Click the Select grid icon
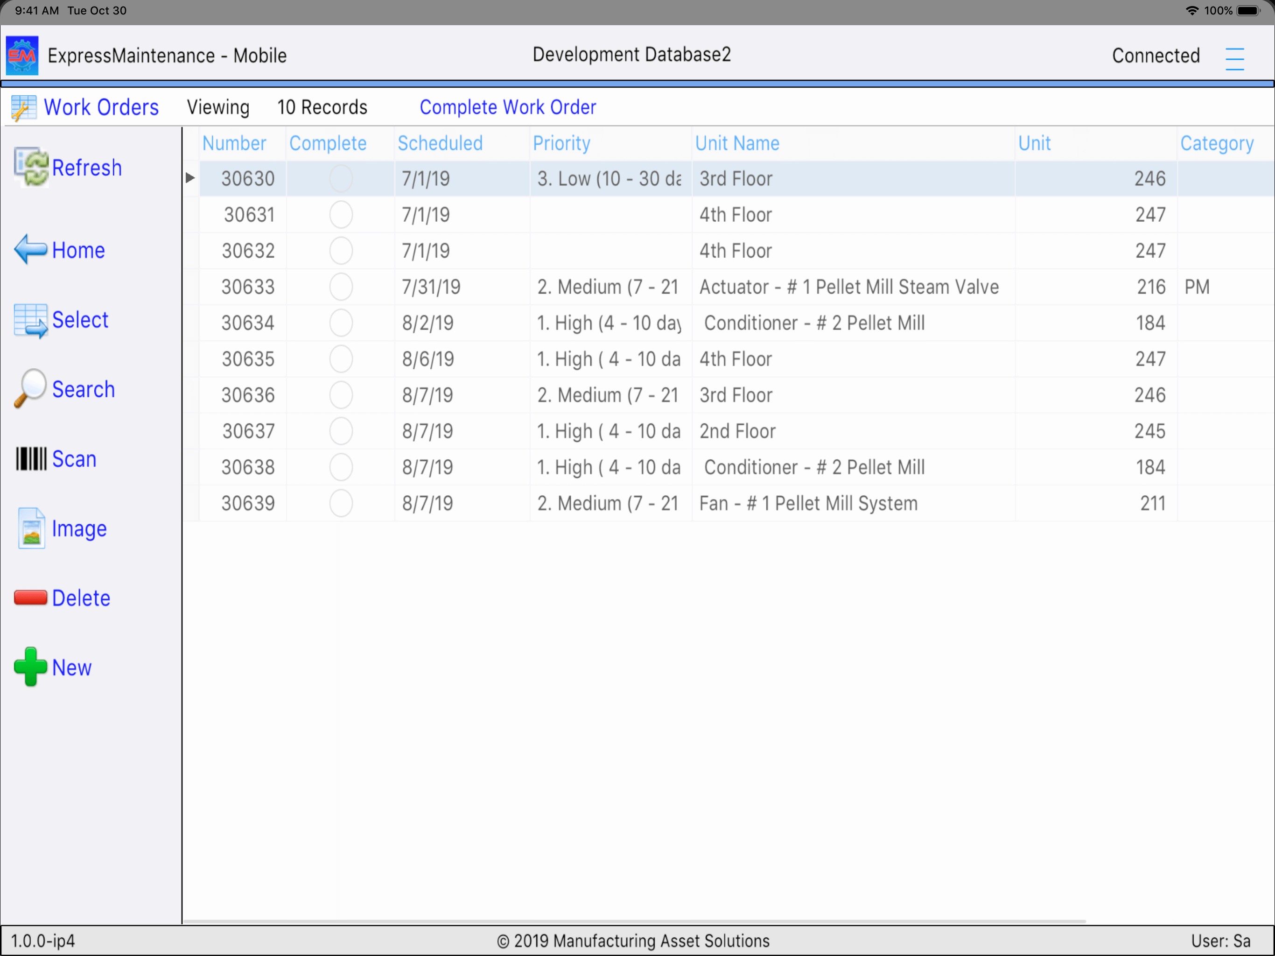The height and width of the screenshot is (956, 1275). click(x=30, y=321)
